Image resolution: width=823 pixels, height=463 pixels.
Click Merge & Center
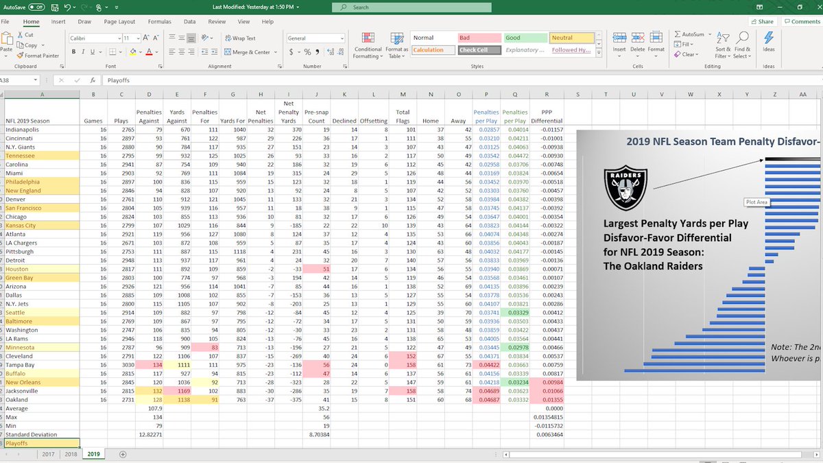(x=247, y=52)
